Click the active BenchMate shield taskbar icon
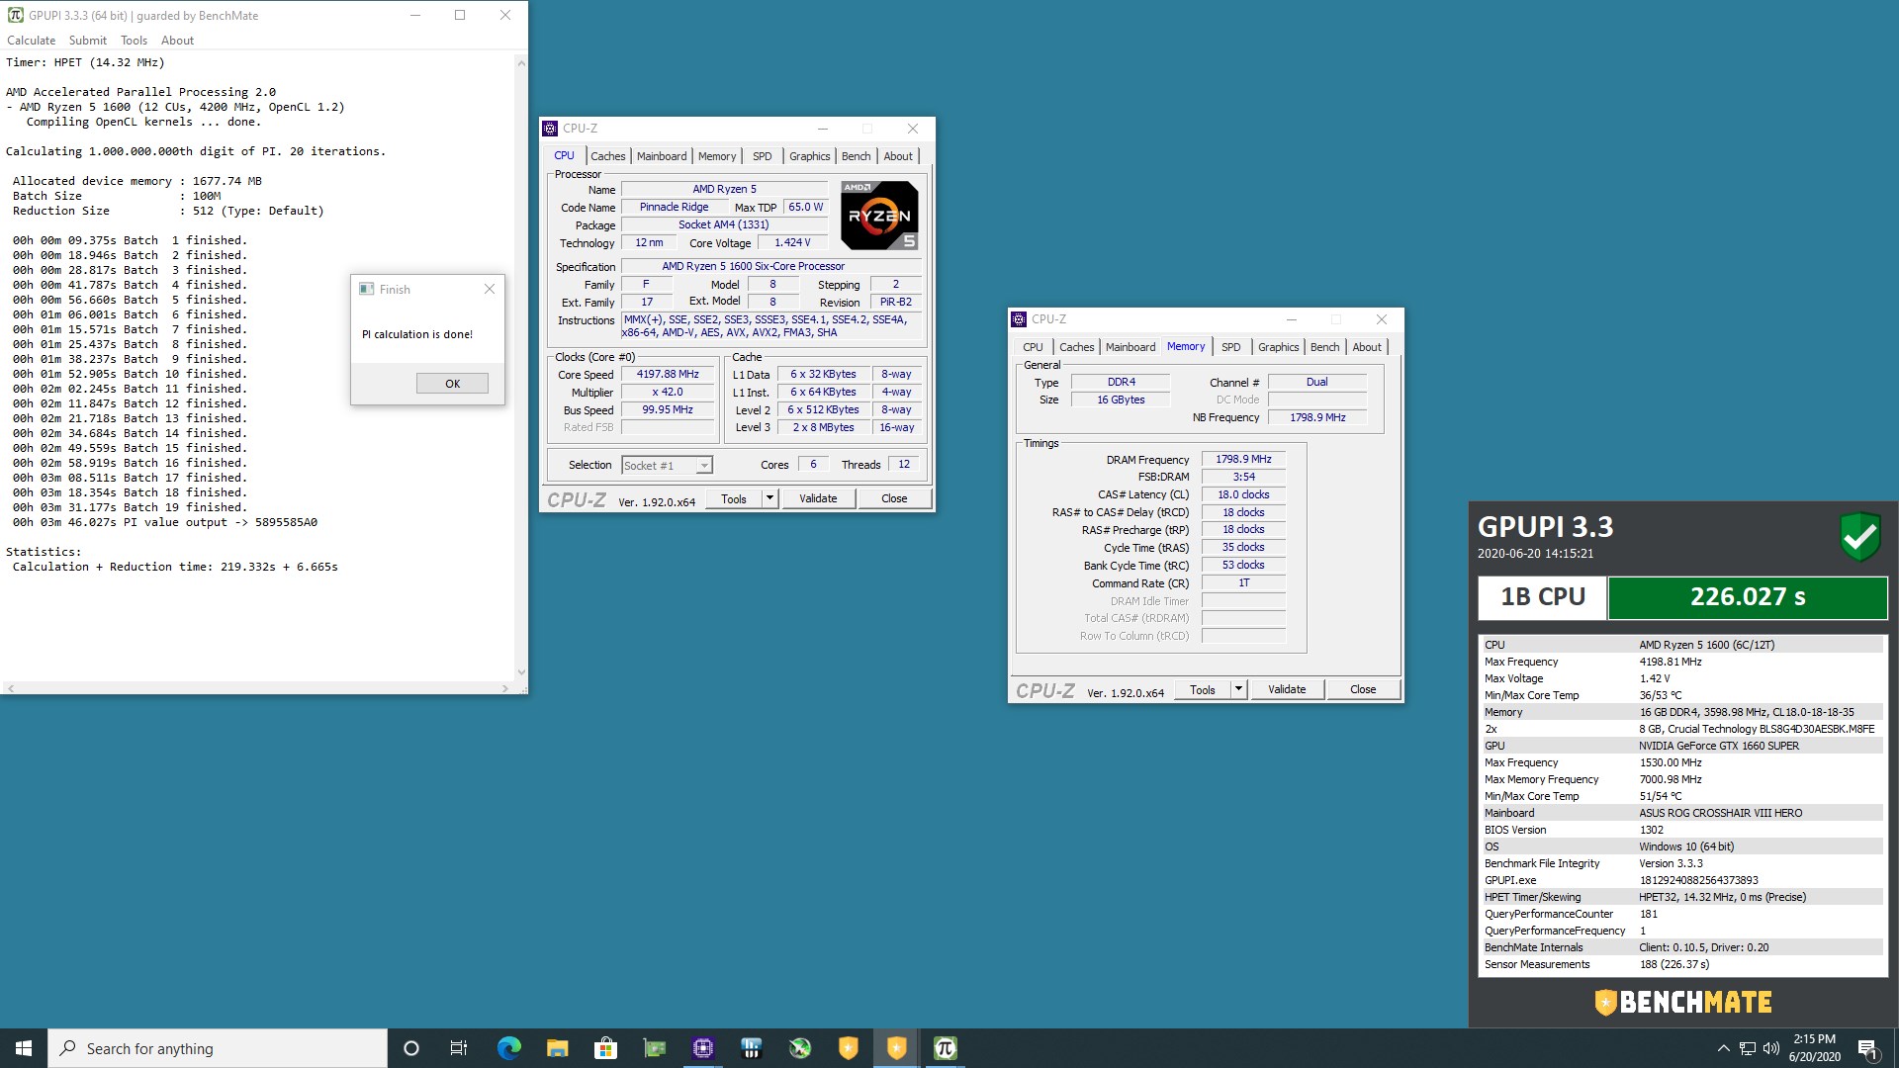This screenshot has height=1068, width=1899. [x=896, y=1048]
